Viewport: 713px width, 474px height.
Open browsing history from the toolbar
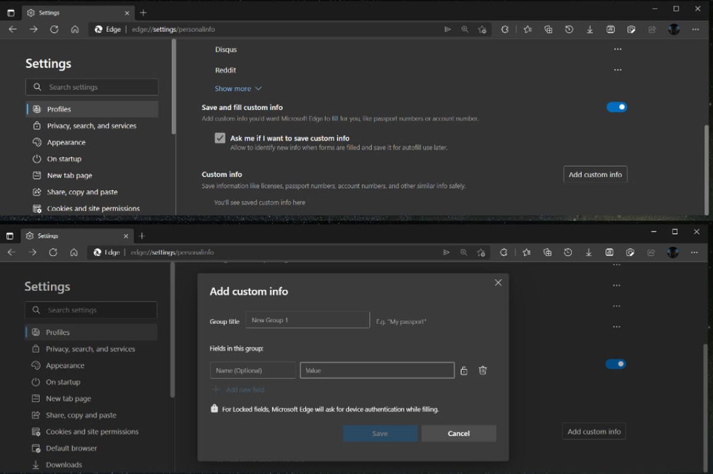pyautogui.click(x=569, y=29)
